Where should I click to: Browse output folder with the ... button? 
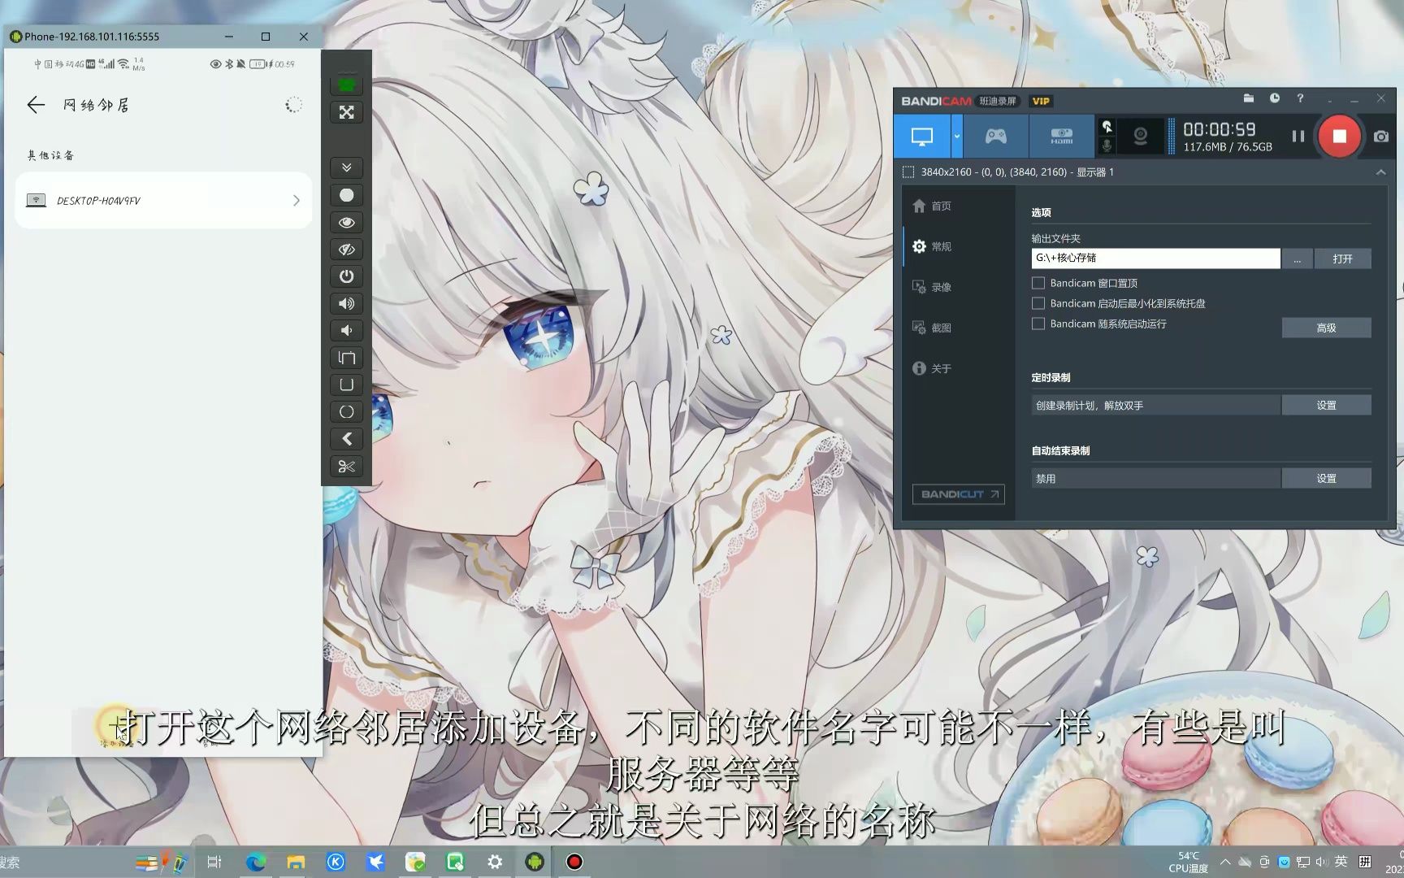coord(1297,259)
